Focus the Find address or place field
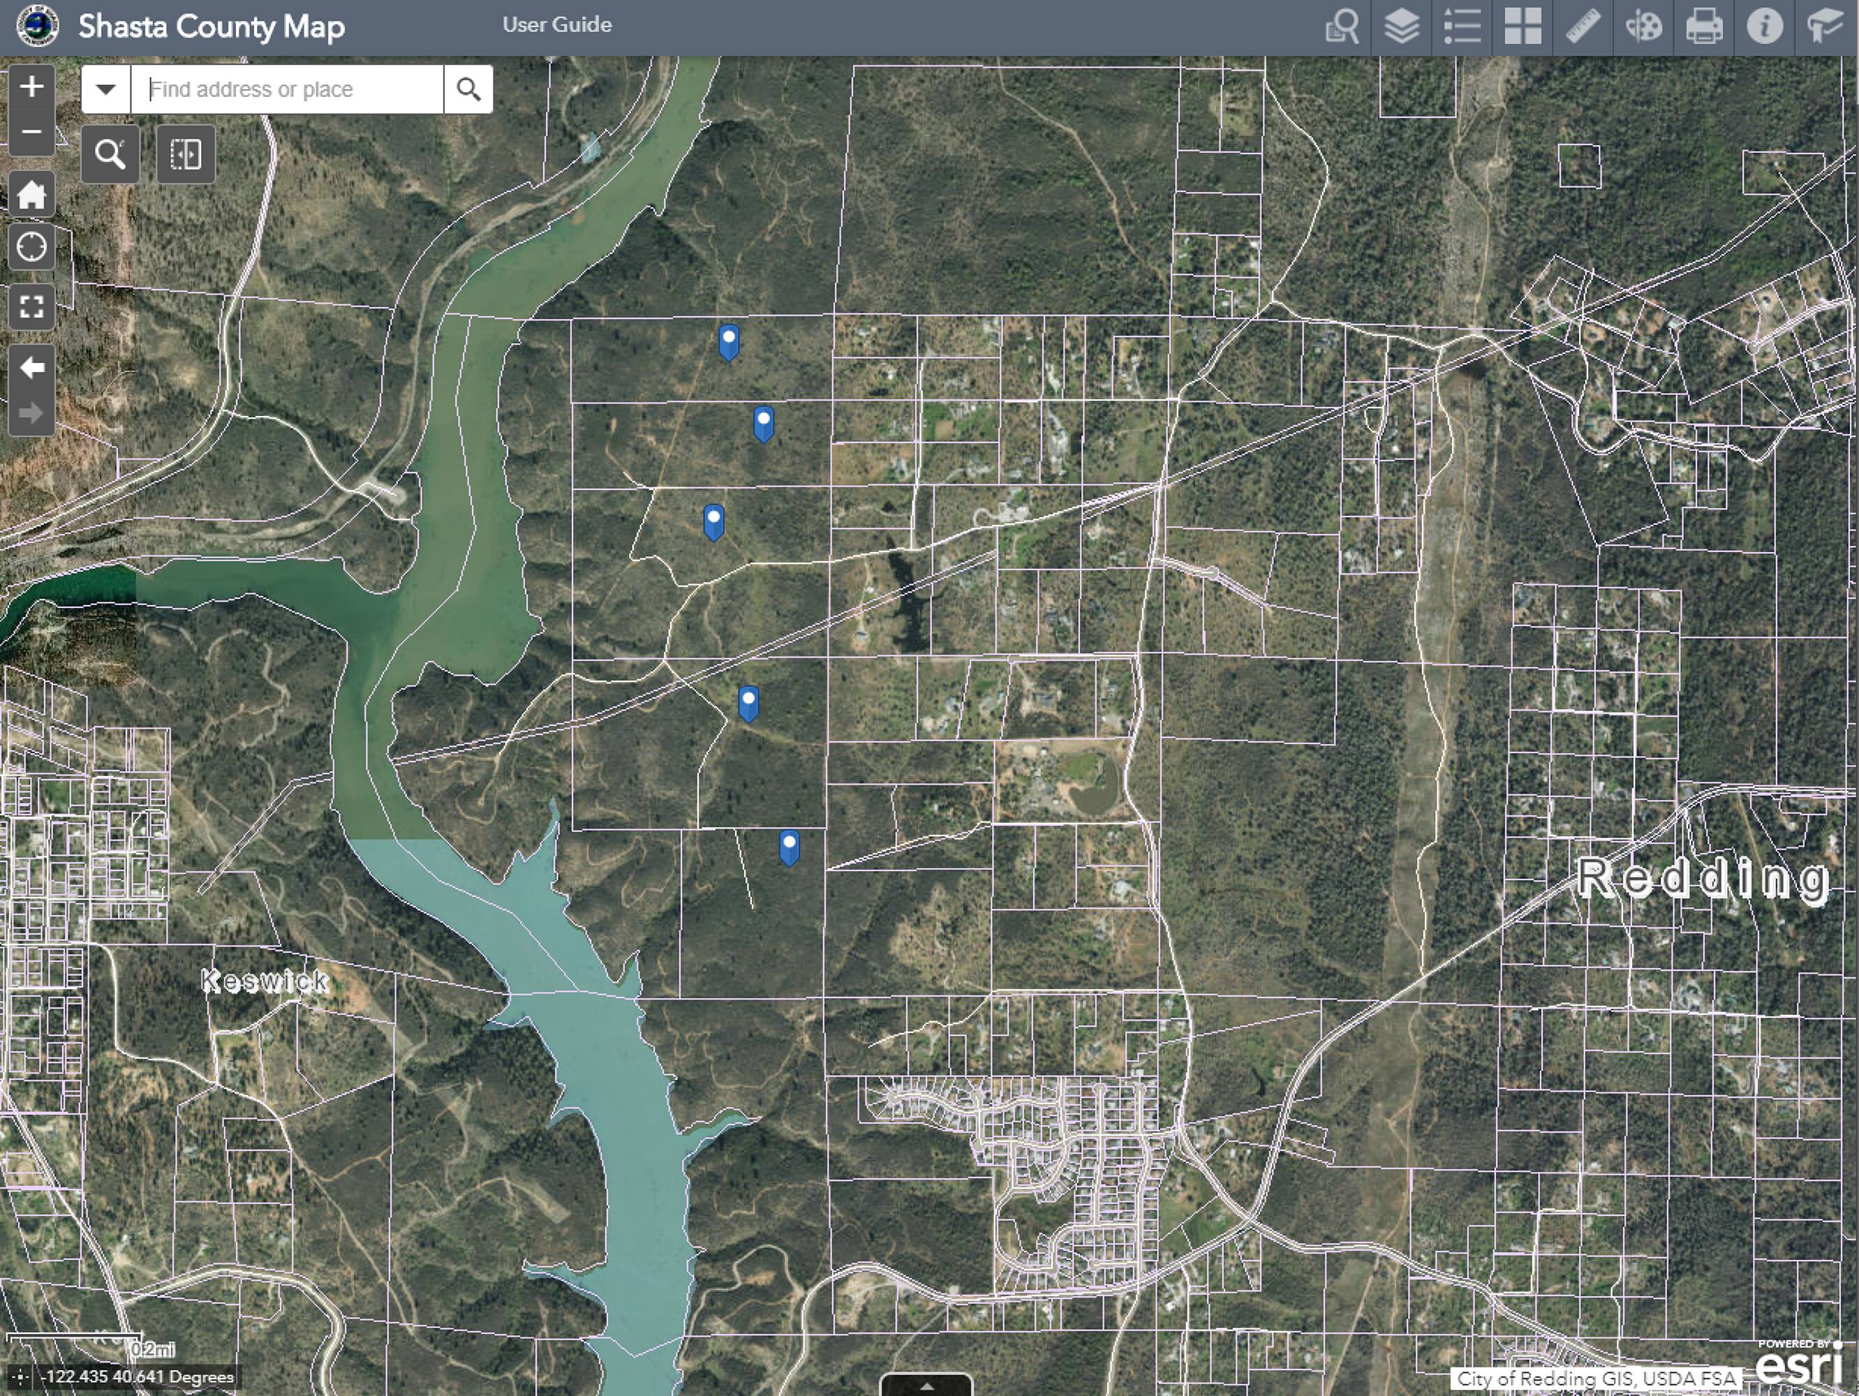 tap(286, 89)
